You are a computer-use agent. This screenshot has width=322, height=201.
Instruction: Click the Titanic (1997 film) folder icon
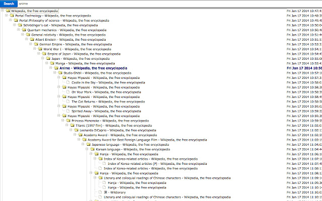tap(72, 125)
